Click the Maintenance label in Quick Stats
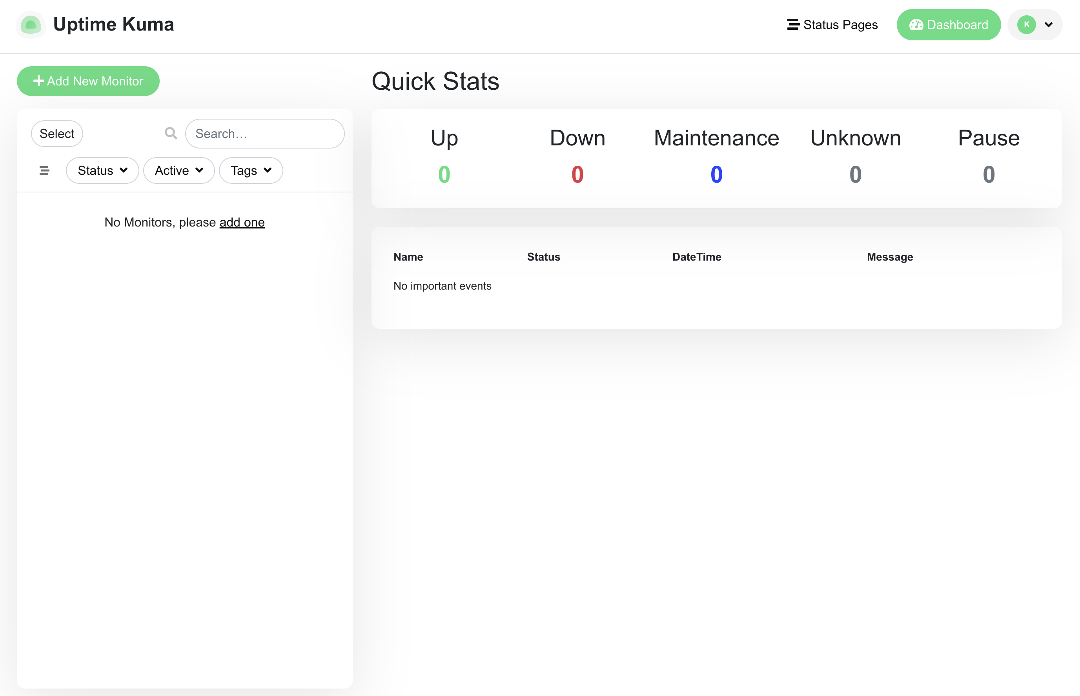This screenshot has width=1080, height=696. pyautogui.click(x=717, y=138)
